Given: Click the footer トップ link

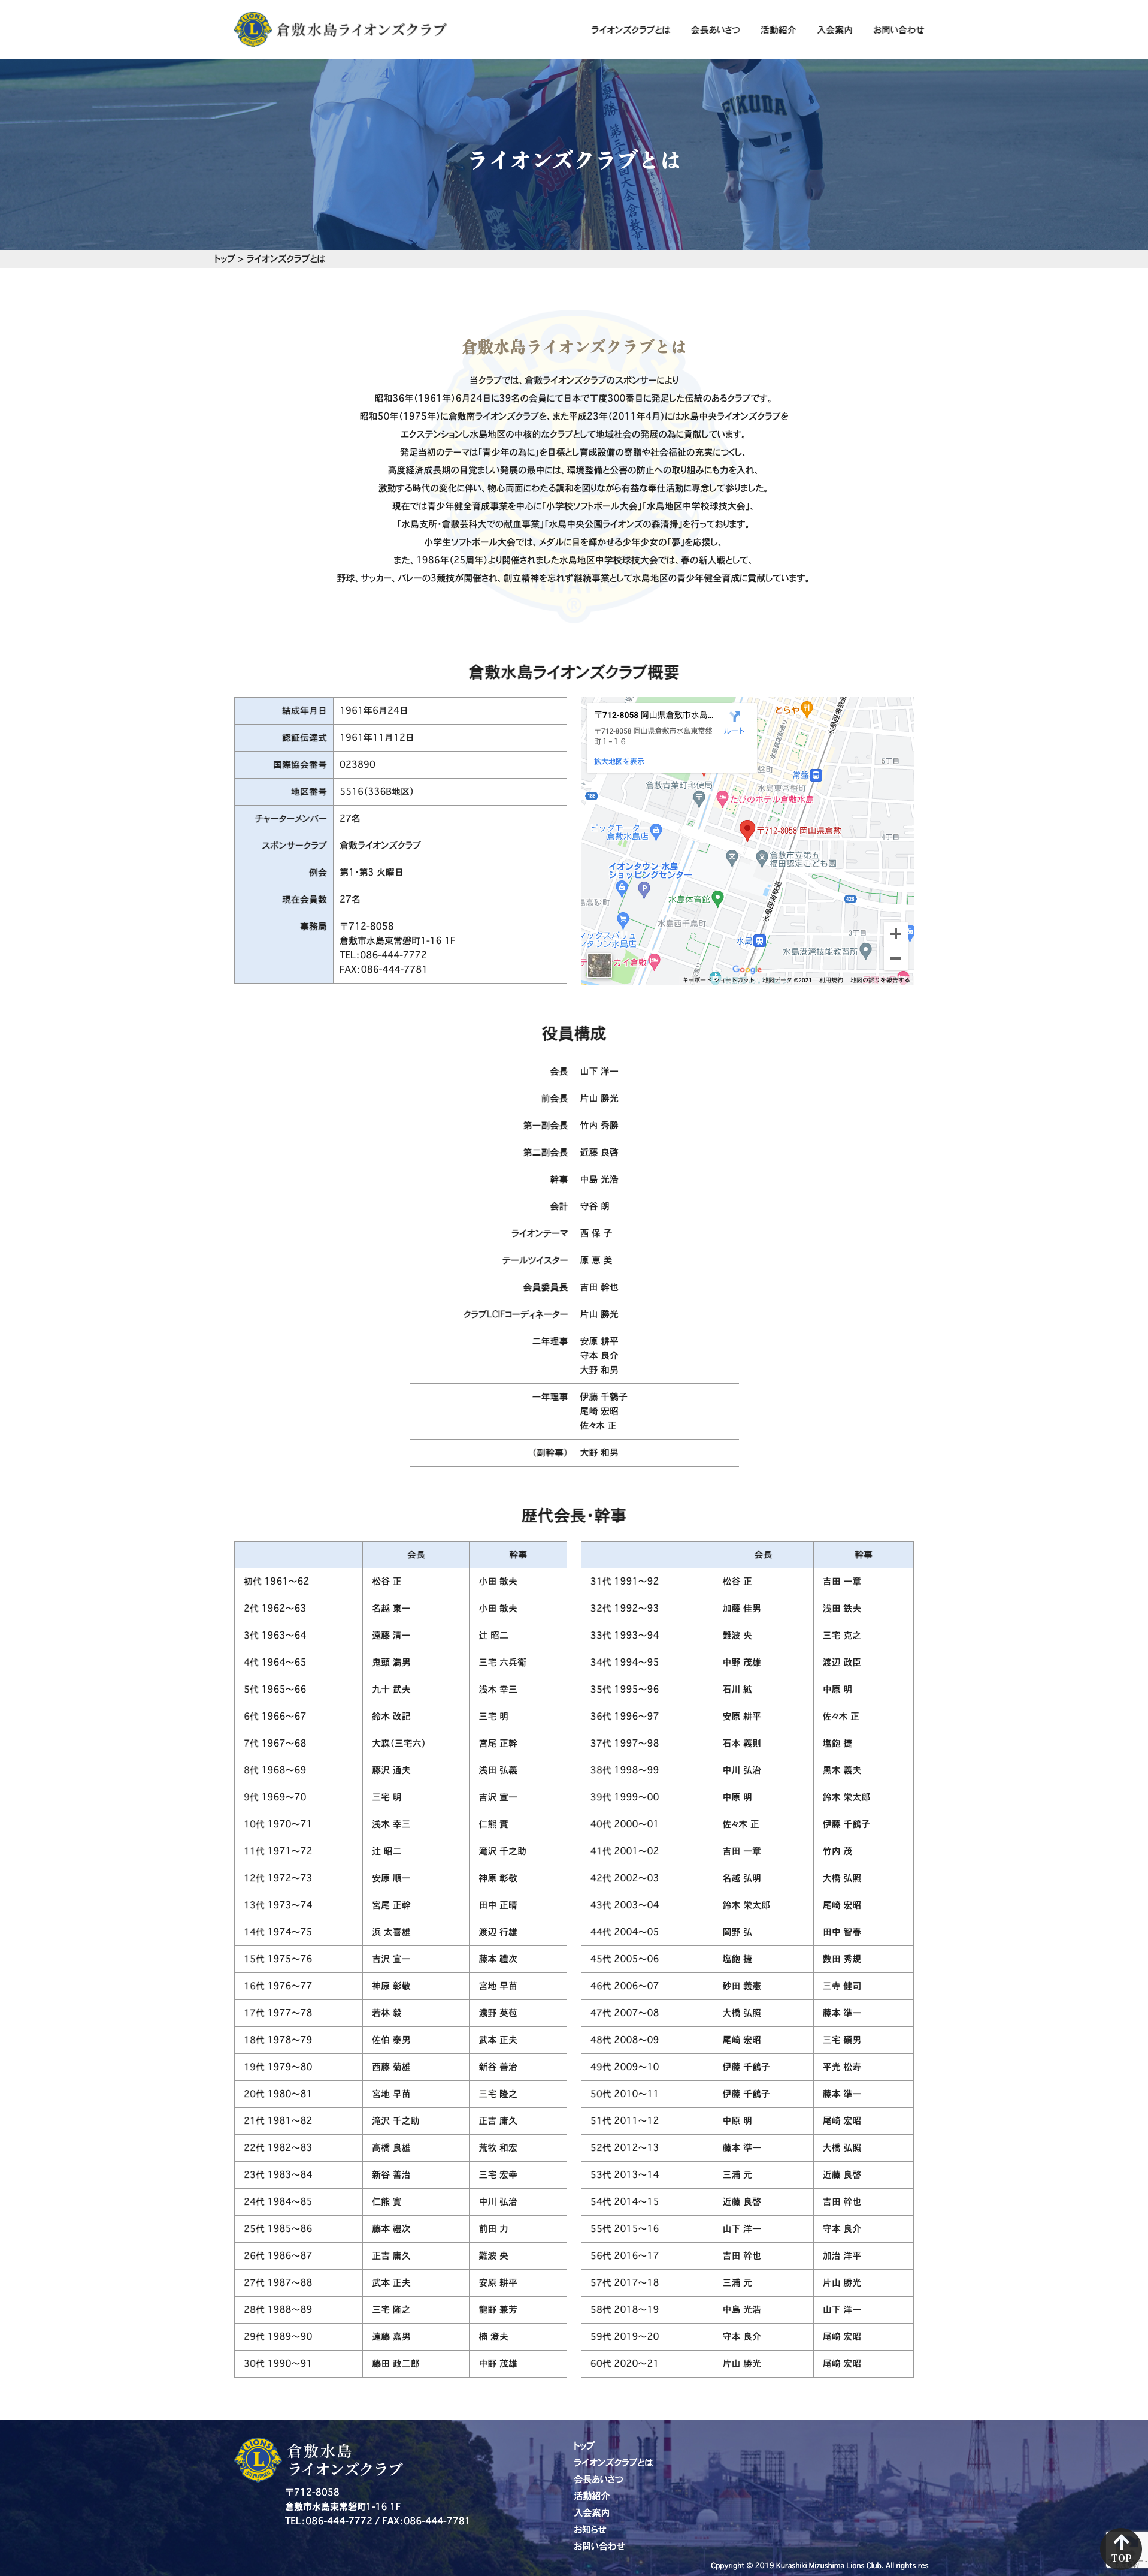Looking at the screenshot, I should (x=583, y=2445).
